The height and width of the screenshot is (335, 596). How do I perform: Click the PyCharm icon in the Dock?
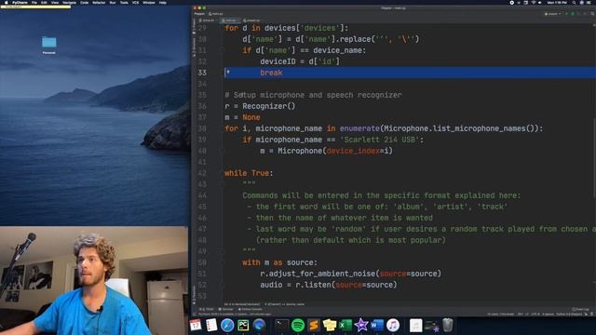[x=243, y=326]
